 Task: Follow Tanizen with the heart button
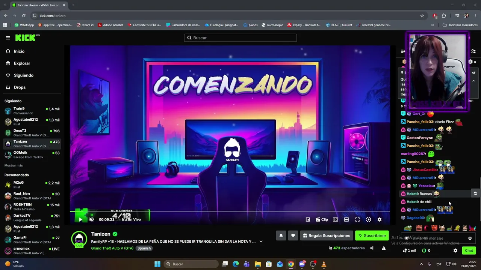[293, 235]
